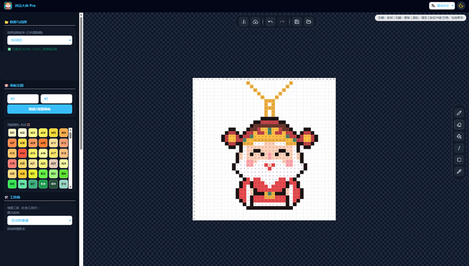Toggle the dark mode moon button

coord(461,6)
